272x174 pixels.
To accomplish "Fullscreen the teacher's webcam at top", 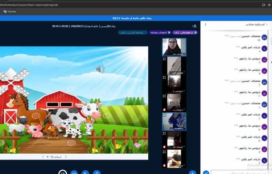I will [x=164, y=41].
